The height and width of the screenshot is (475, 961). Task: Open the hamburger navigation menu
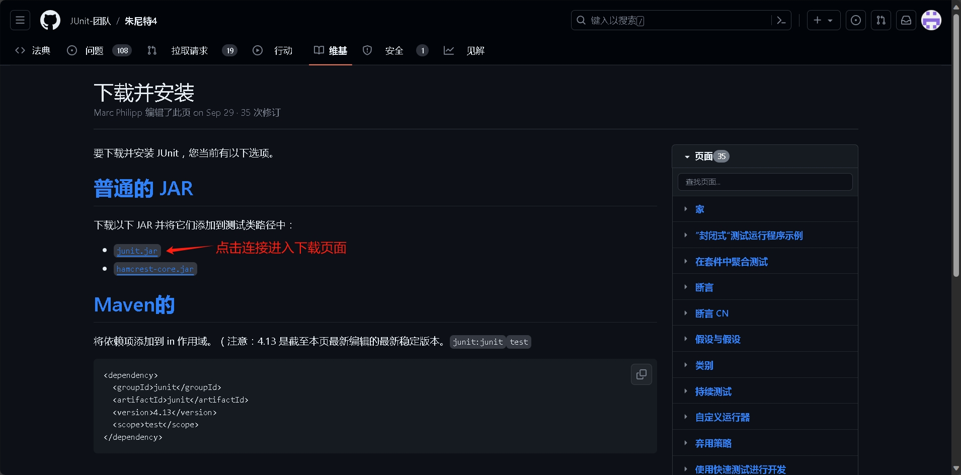coord(20,20)
